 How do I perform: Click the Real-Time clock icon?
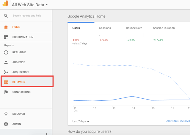point(6,52)
